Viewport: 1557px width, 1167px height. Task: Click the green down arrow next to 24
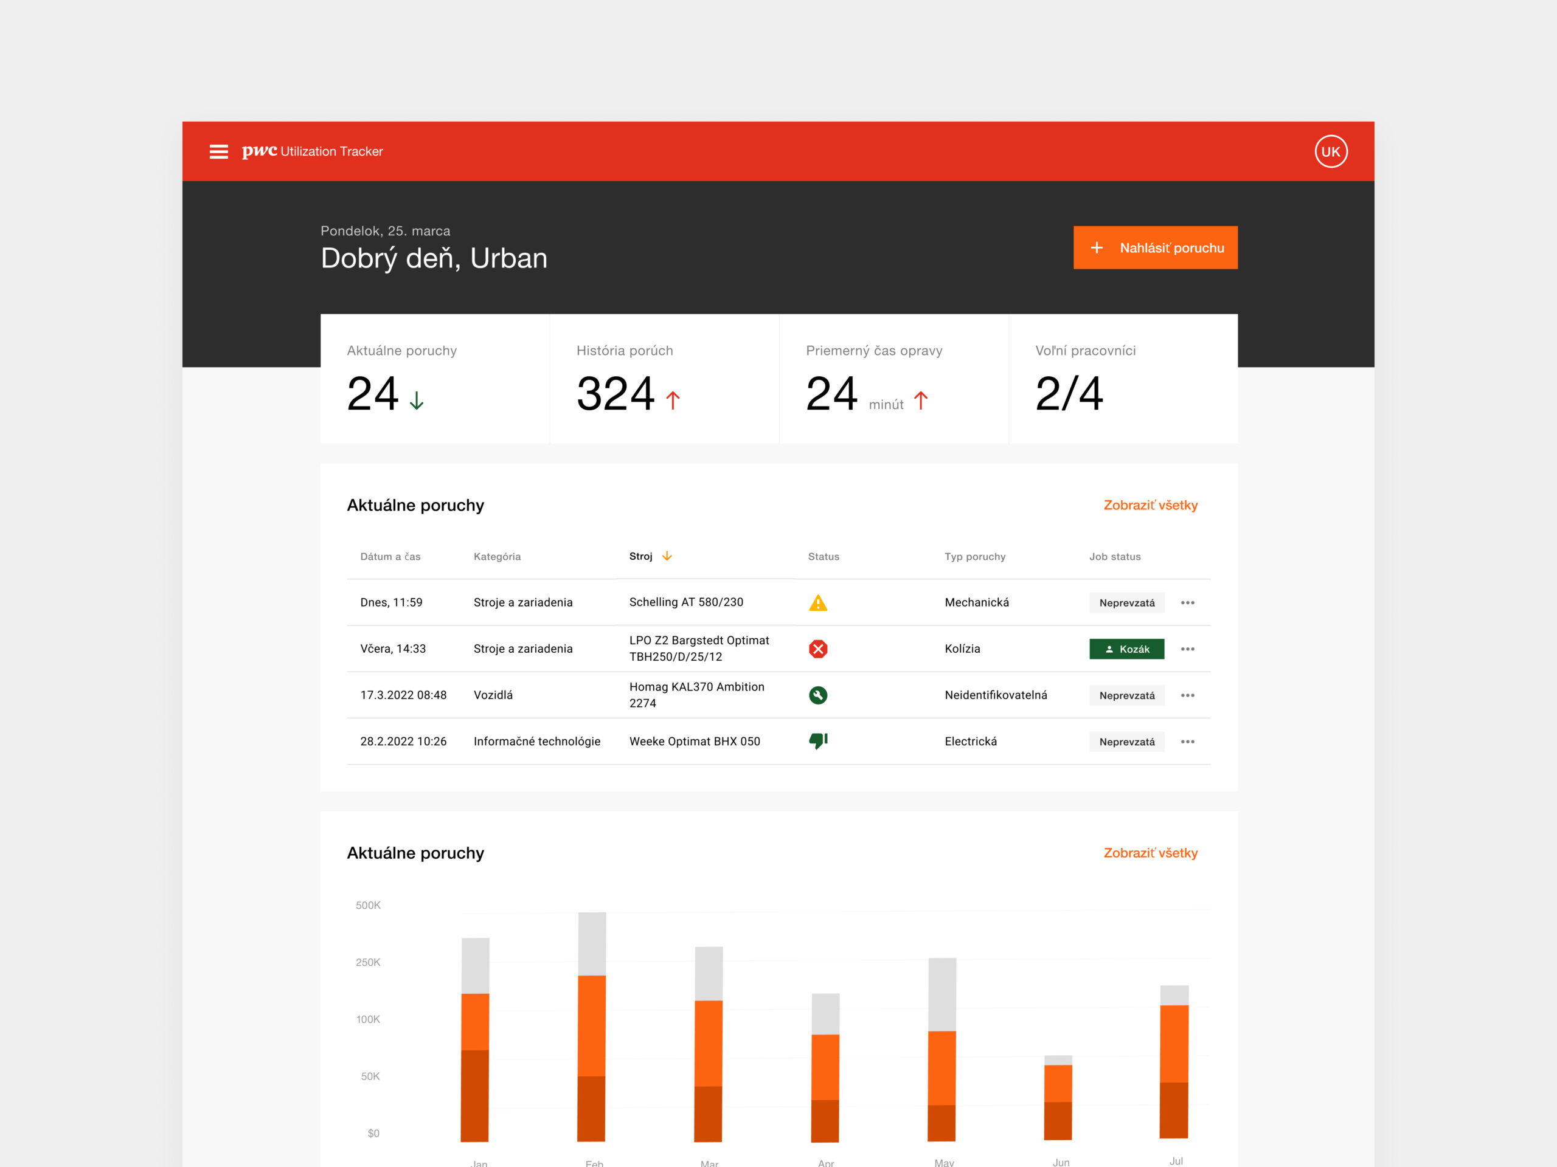pos(417,401)
